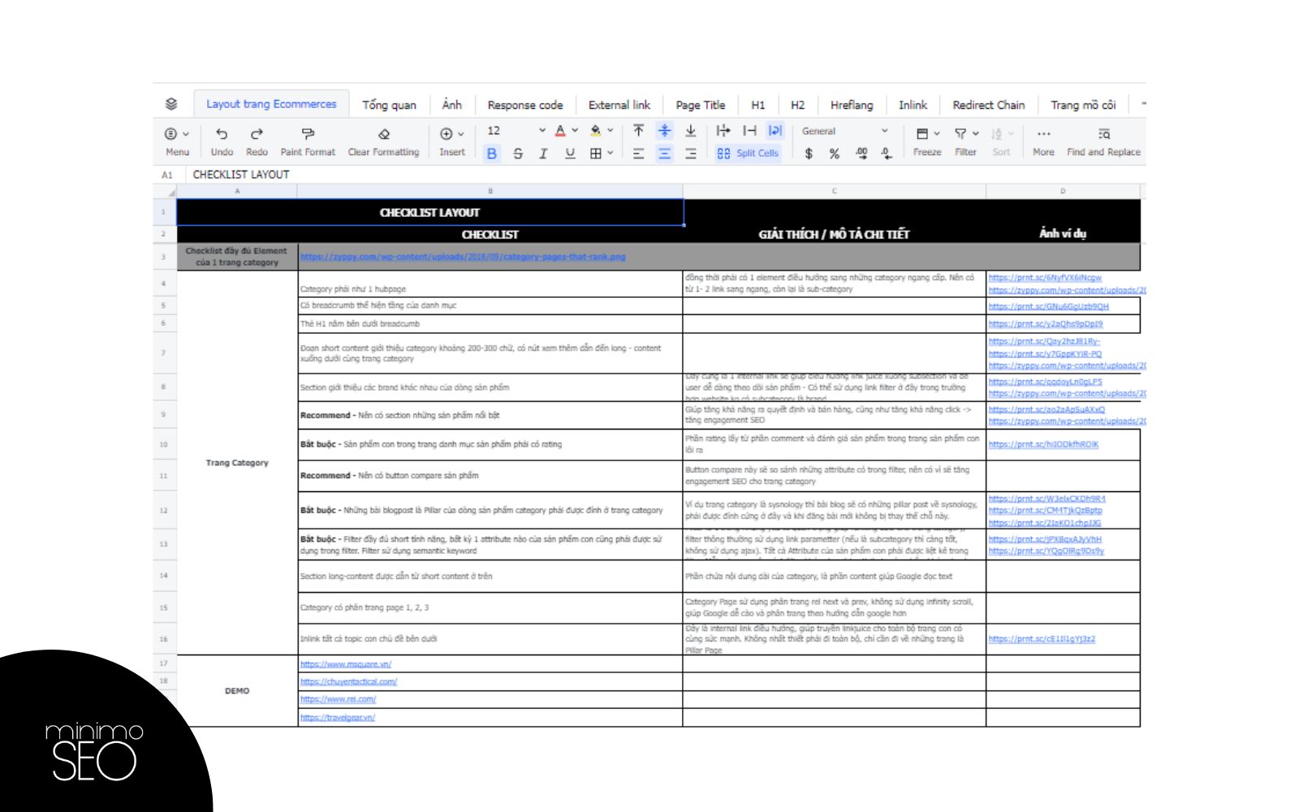Viewport: 1299px width, 812px height.
Task: Open the External link sheet tab
Action: pos(619,105)
